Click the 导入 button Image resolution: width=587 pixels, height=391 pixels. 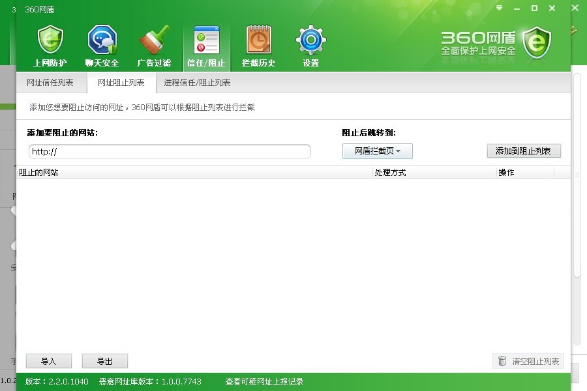(x=49, y=361)
